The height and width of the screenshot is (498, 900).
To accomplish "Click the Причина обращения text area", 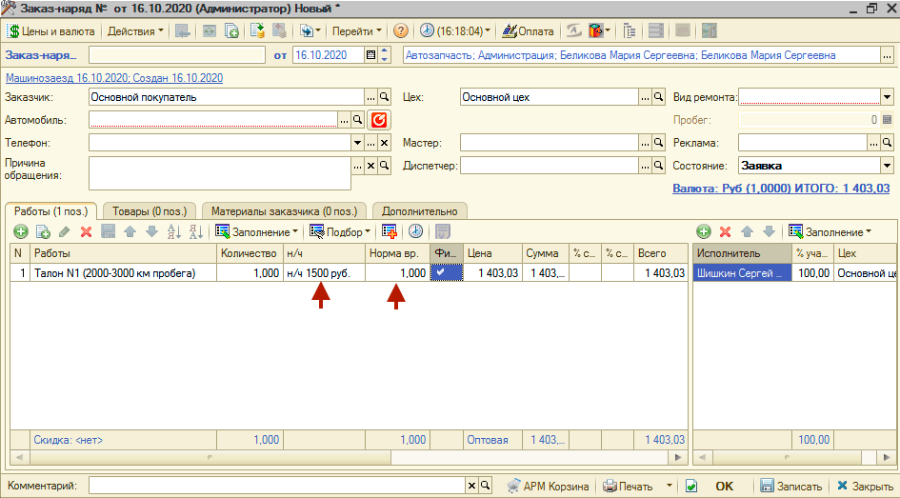I will click(220, 172).
